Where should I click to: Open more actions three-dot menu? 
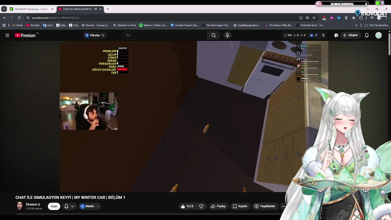[283, 206]
